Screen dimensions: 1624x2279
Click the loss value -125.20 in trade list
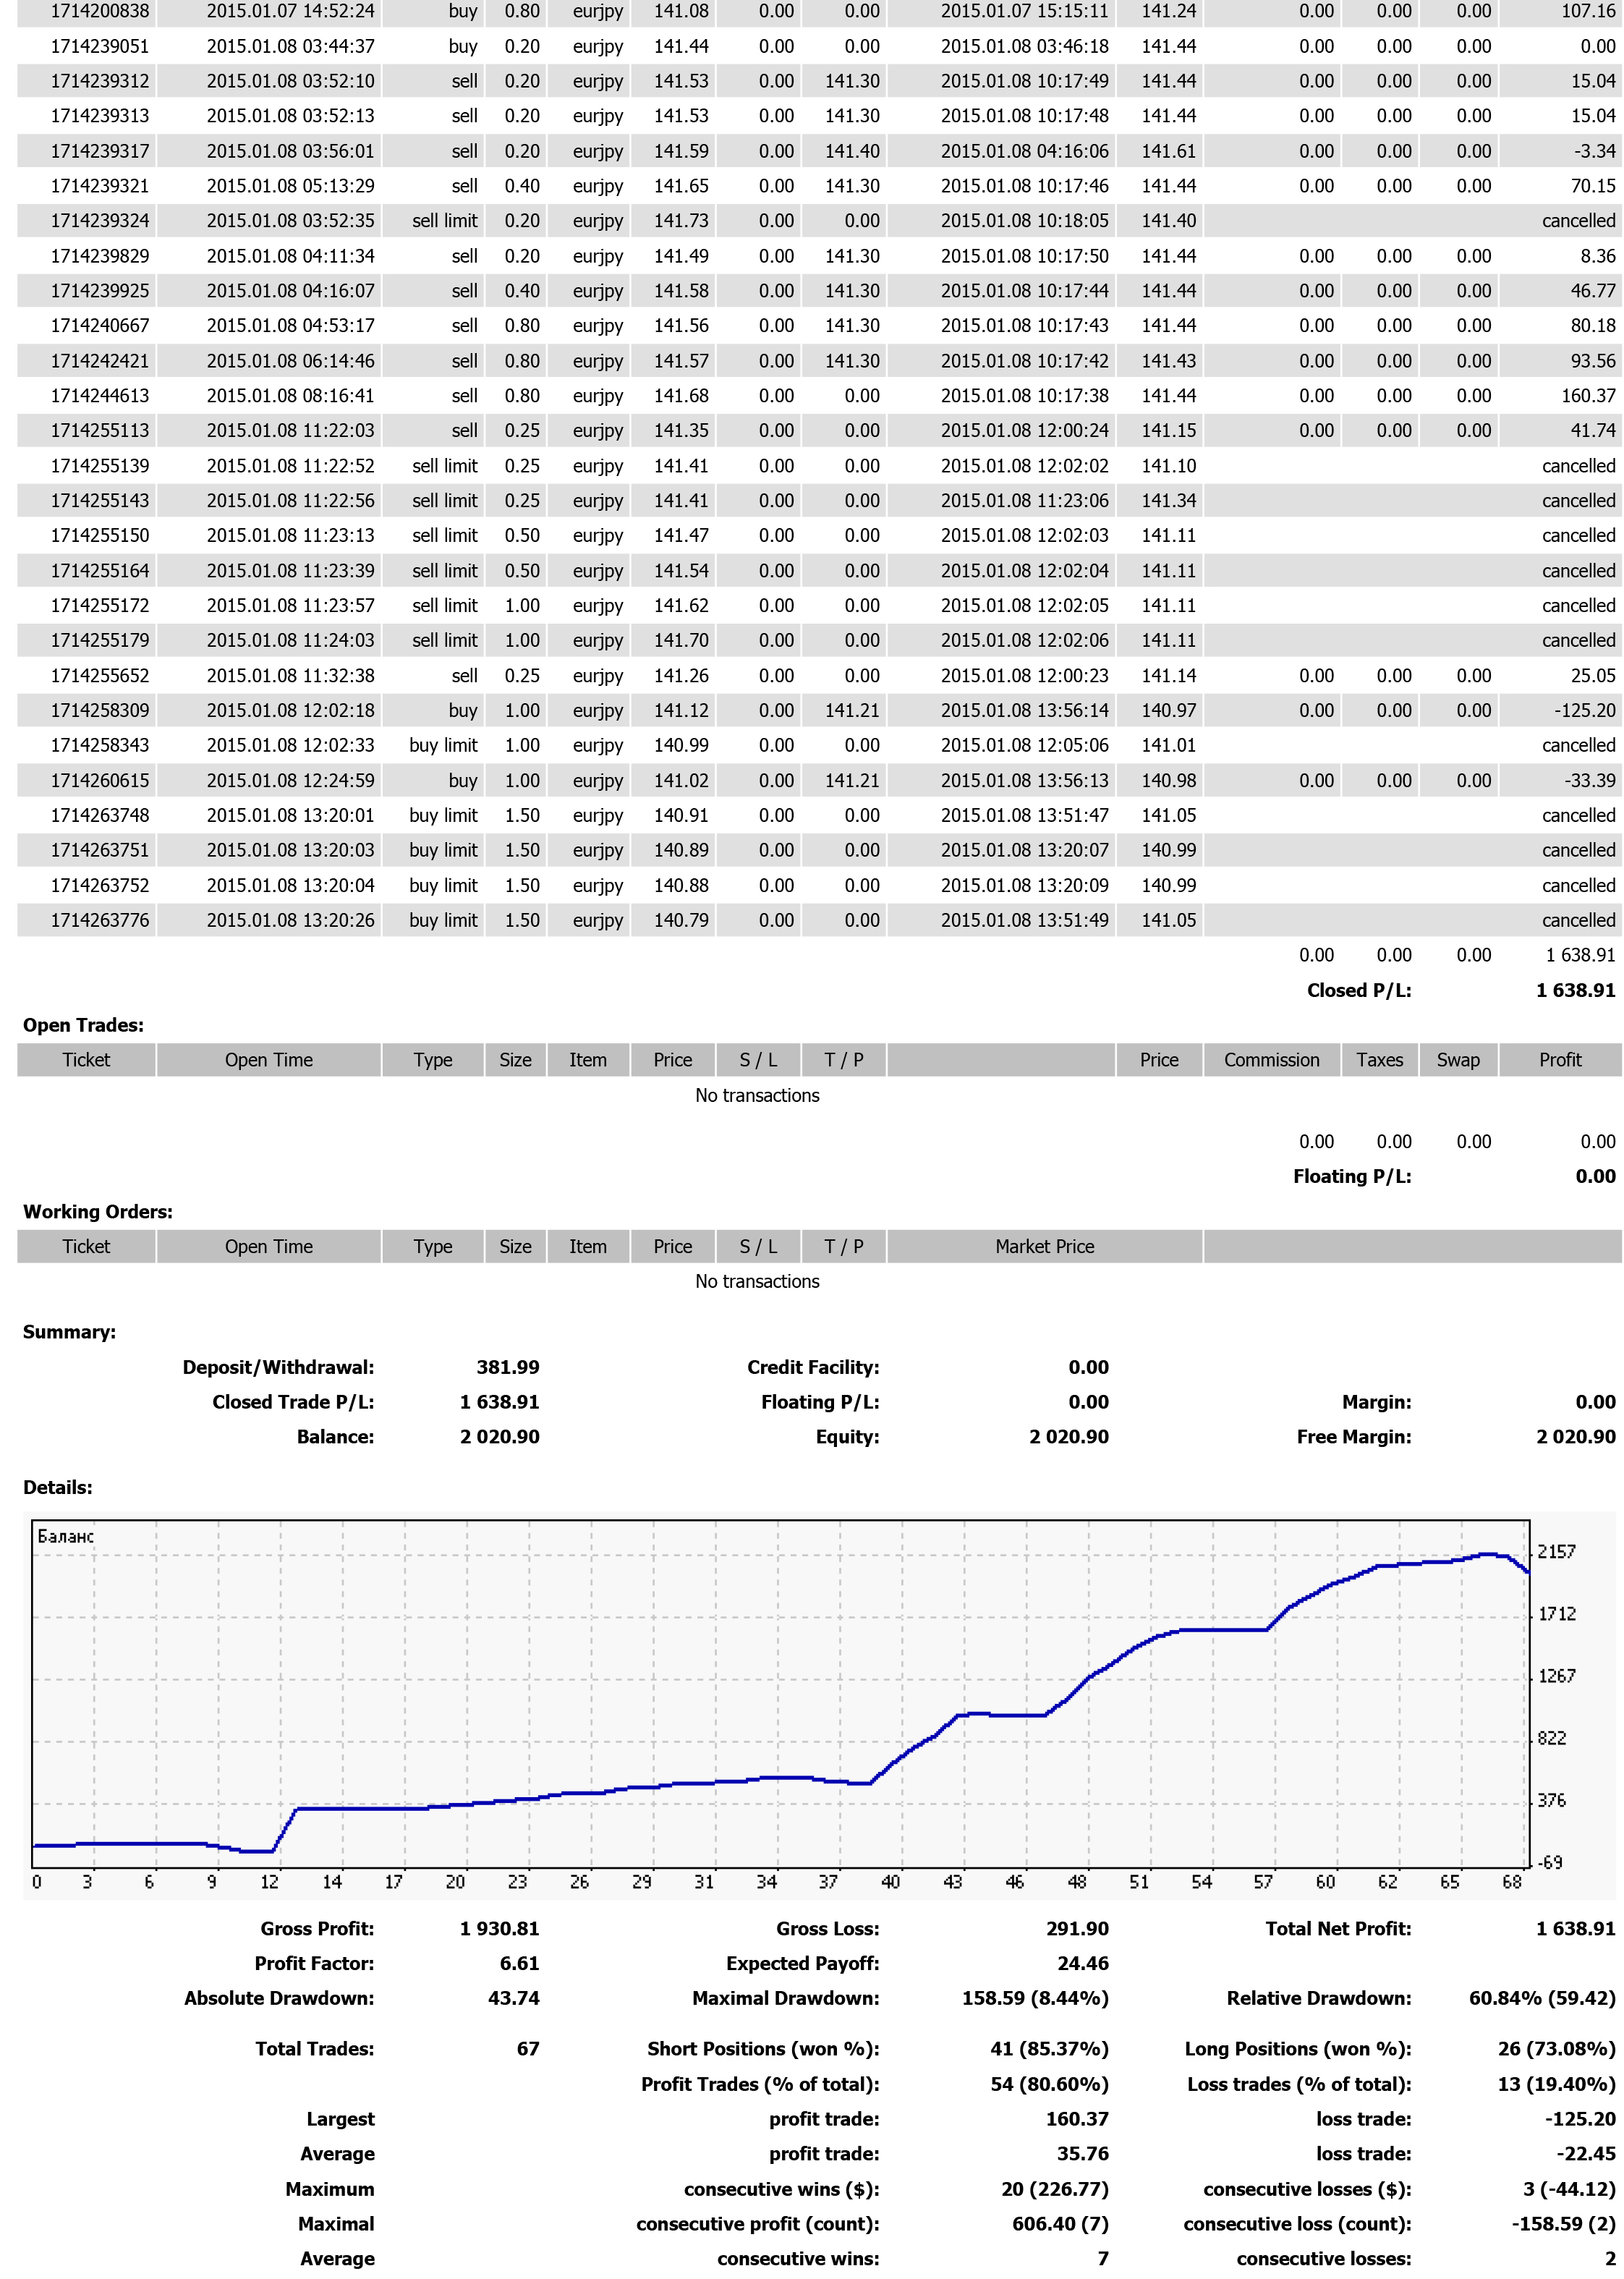click(x=1584, y=711)
